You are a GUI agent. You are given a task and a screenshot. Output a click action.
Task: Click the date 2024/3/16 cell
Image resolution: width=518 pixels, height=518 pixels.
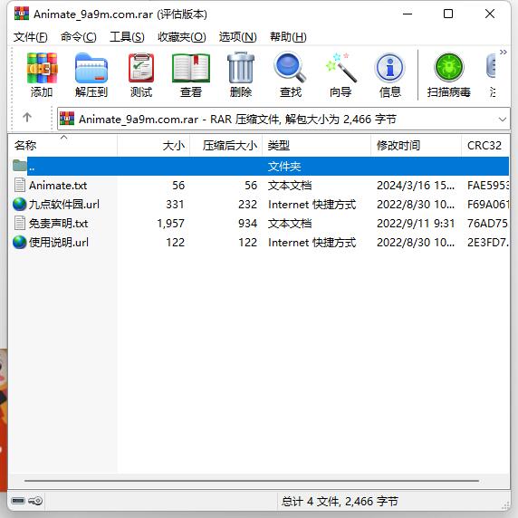[416, 186]
